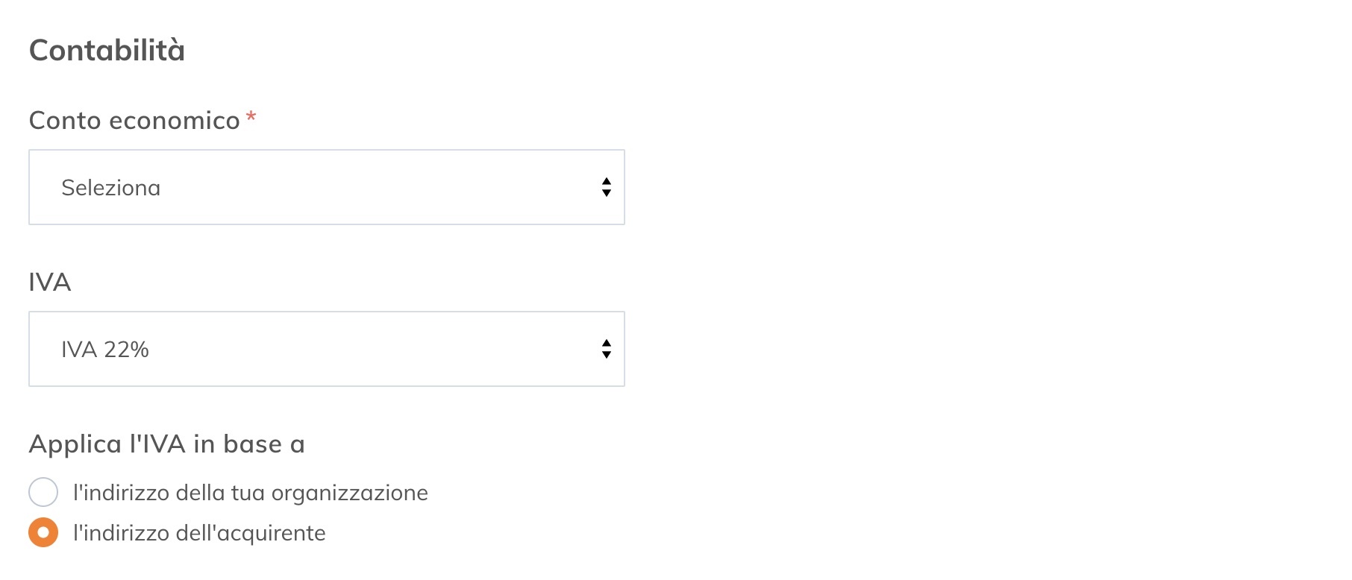Click the red required asterisk
Viewport: 1352px width, 580px height.
click(251, 116)
